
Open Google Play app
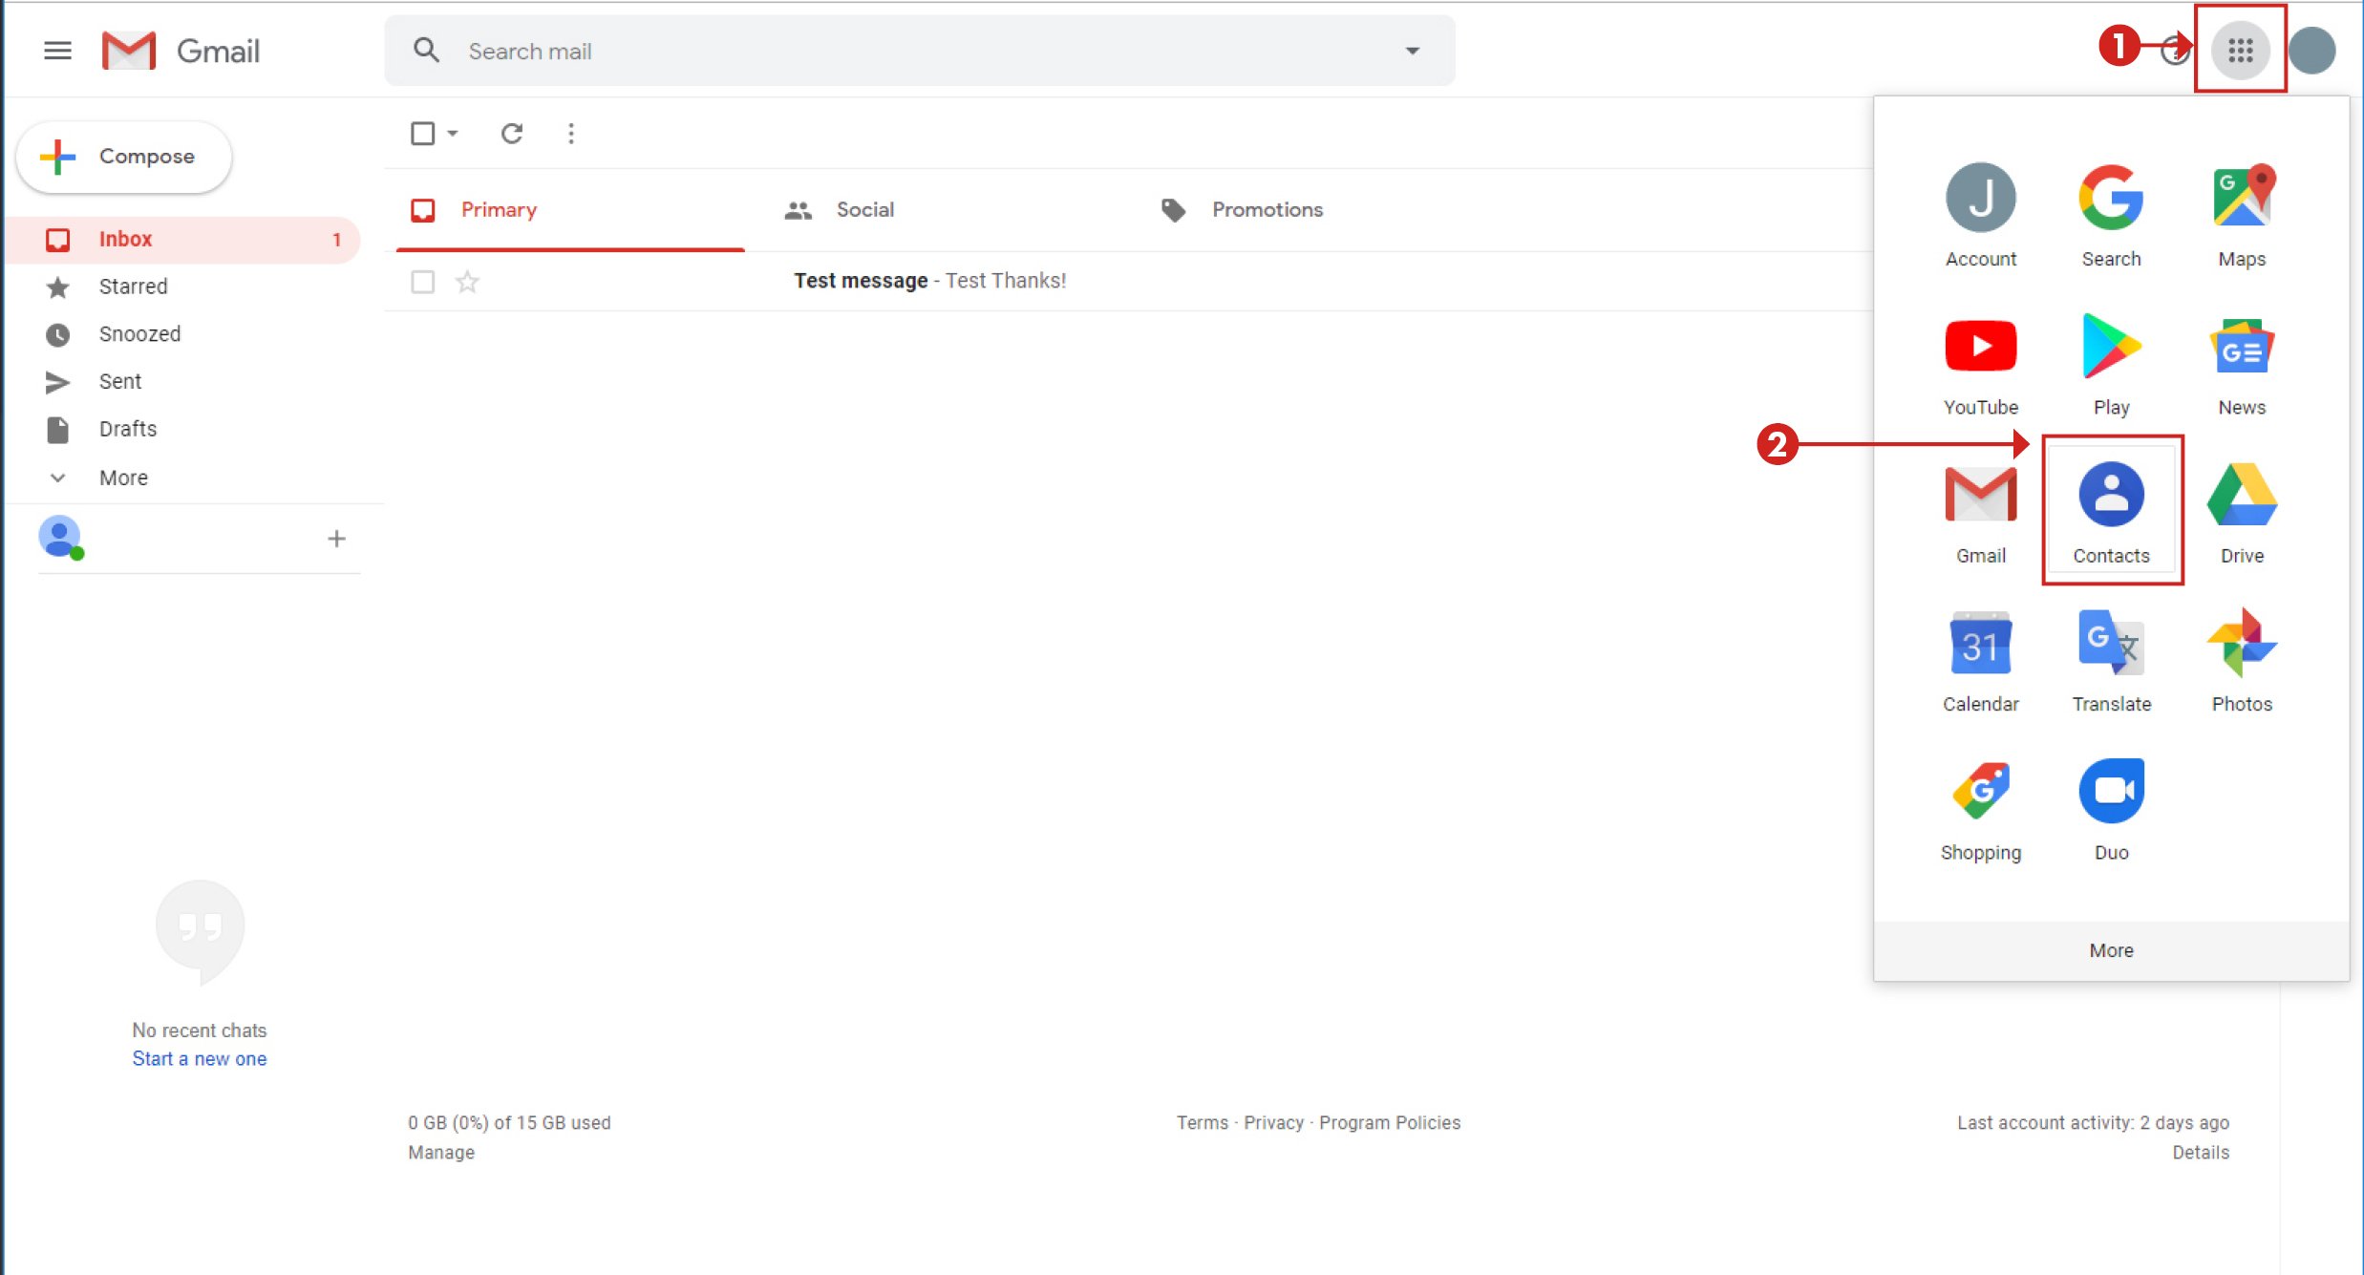(x=2111, y=365)
